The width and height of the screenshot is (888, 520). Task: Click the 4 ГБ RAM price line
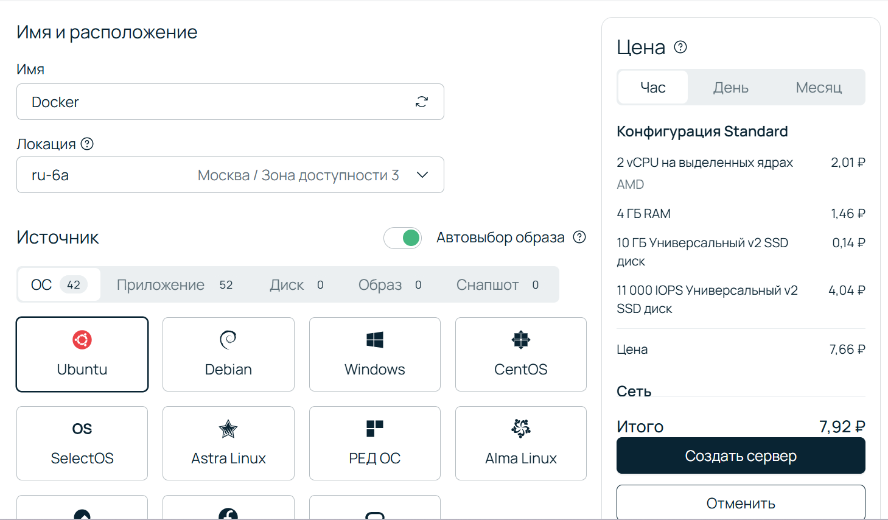(x=741, y=214)
